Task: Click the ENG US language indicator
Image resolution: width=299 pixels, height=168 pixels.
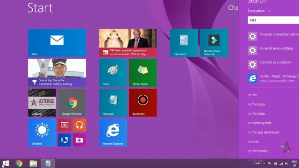Action: tap(294, 163)
